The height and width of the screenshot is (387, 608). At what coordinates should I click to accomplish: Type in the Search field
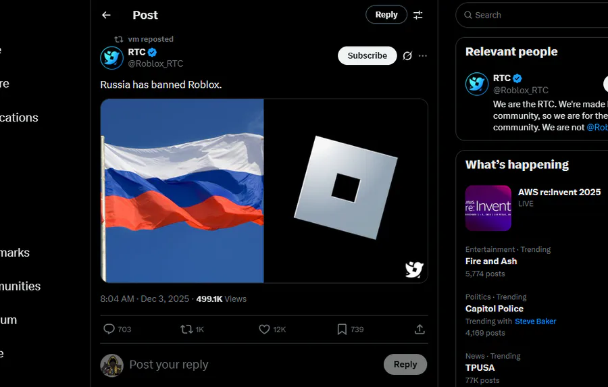click(x=534, y=15)
